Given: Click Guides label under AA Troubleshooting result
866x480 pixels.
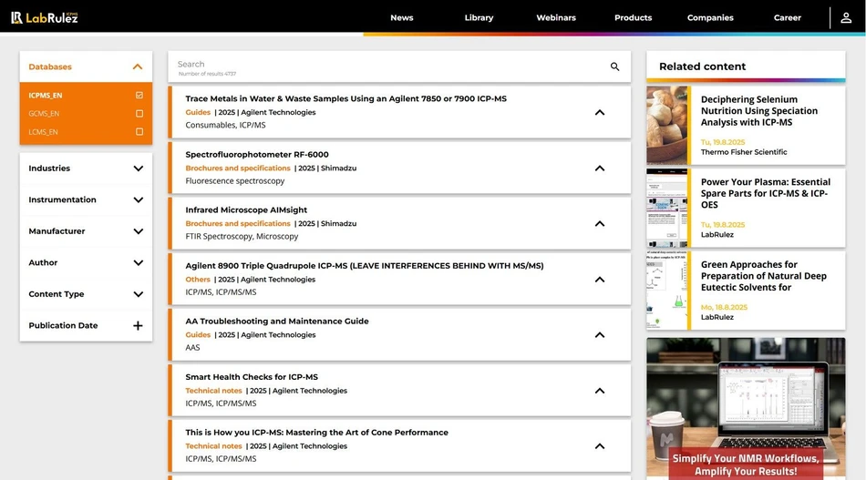Looking at the screenshot, I should [198, 335].
